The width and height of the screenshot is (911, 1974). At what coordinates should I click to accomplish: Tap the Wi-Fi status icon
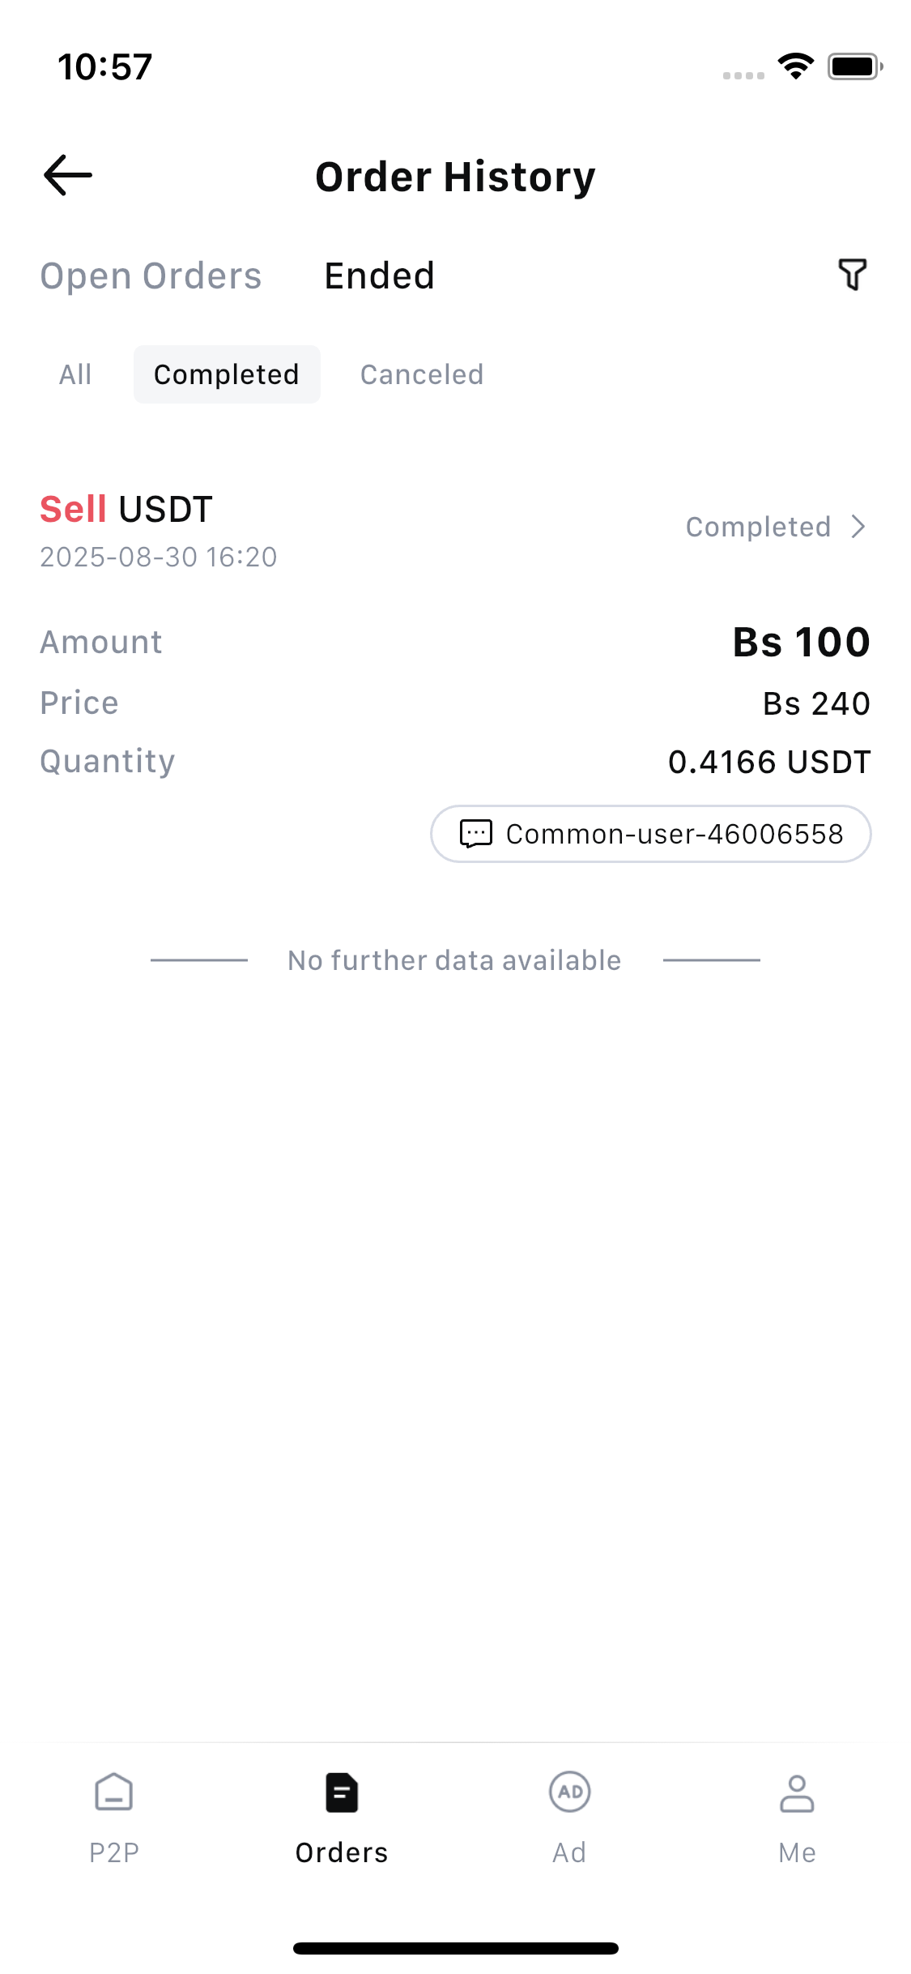point(796,66)
